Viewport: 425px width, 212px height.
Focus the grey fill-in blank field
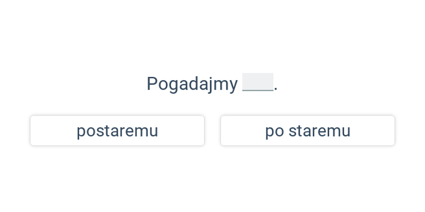[x=258, y=82]
